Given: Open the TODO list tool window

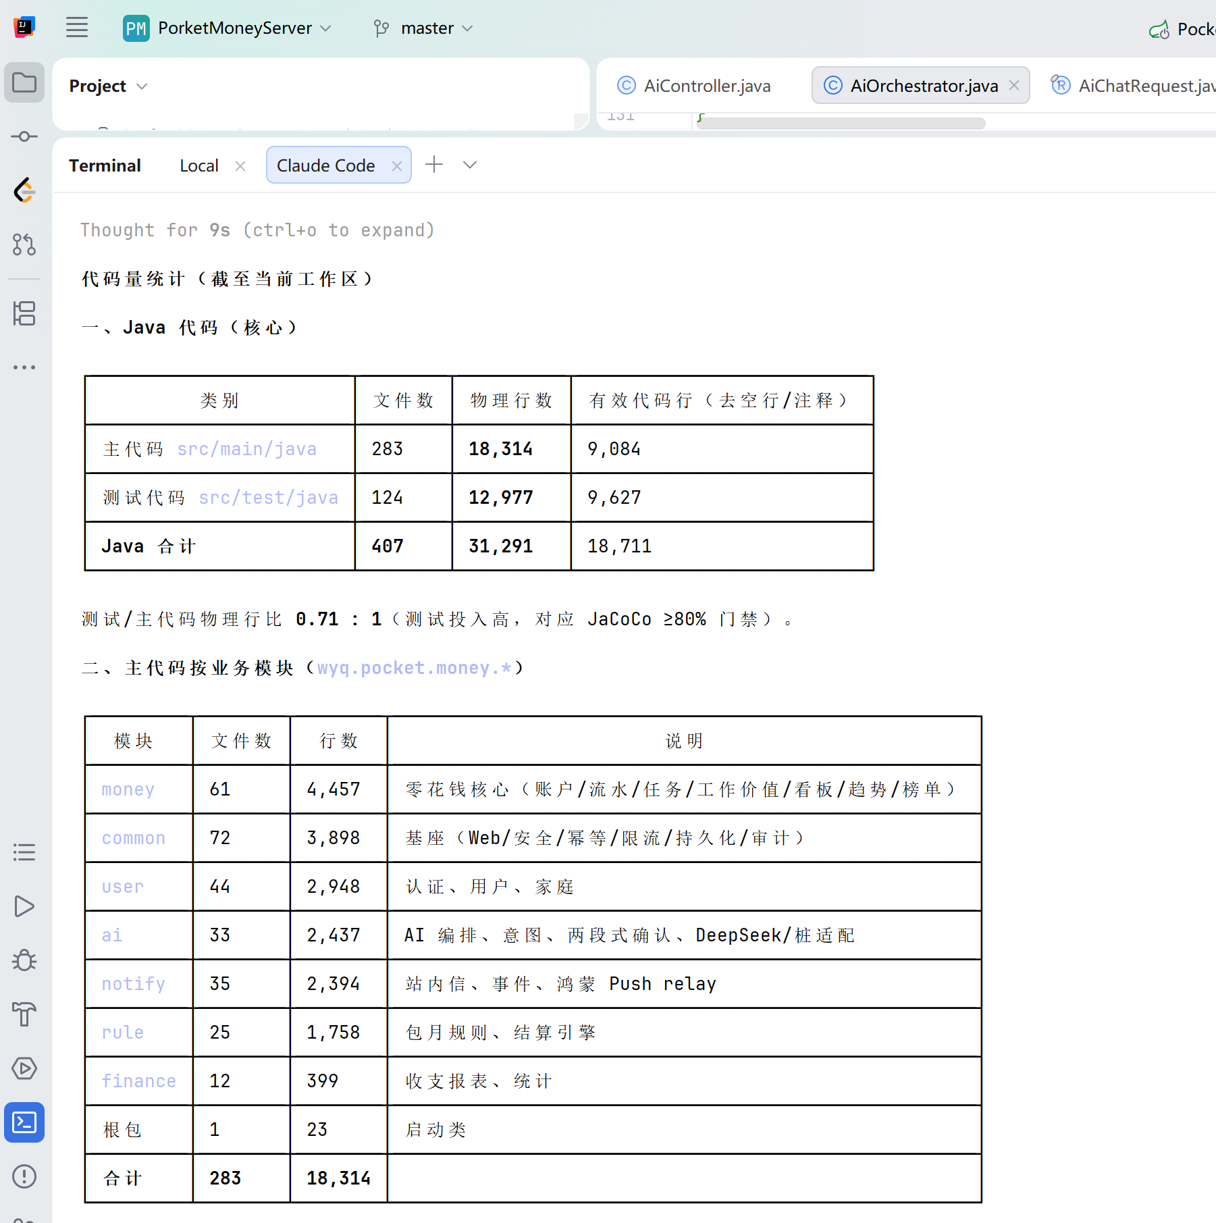Looking at the screenshot, I should click(24, 852).
